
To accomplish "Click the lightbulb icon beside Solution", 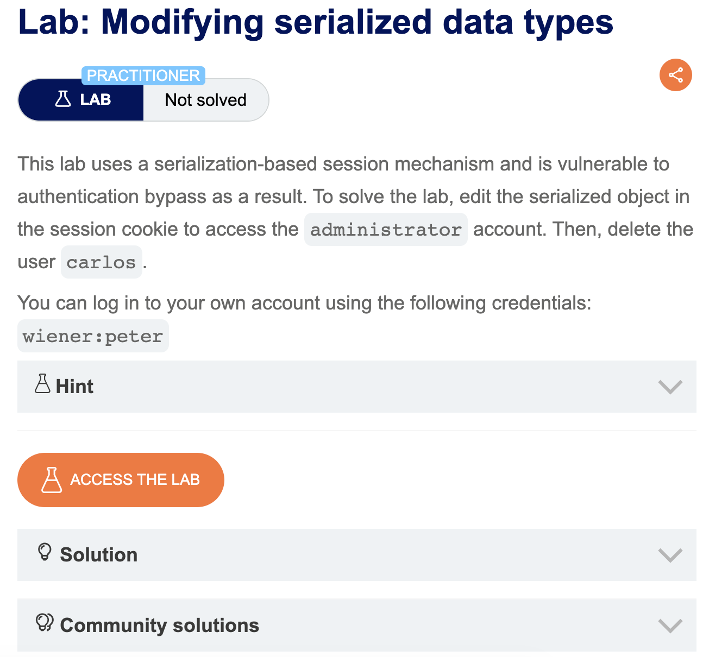I will tap(45, 552).
